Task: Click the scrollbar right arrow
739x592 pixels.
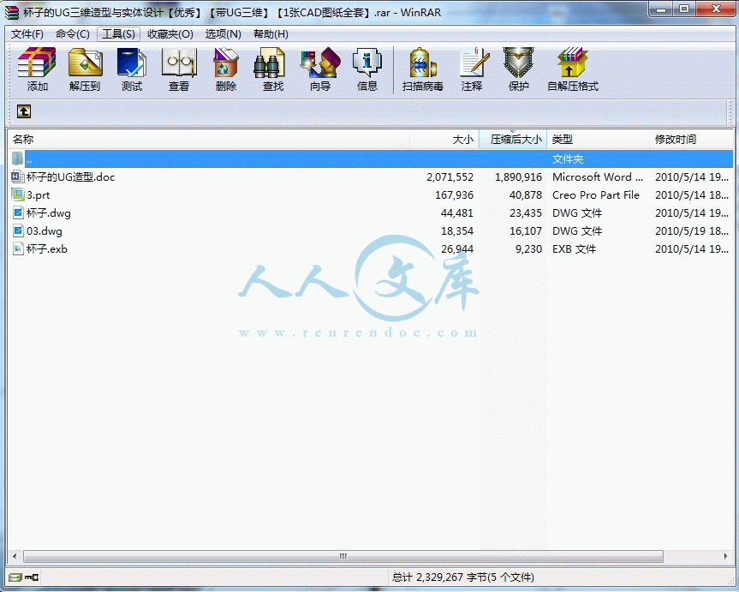Action: click(725, 556)
